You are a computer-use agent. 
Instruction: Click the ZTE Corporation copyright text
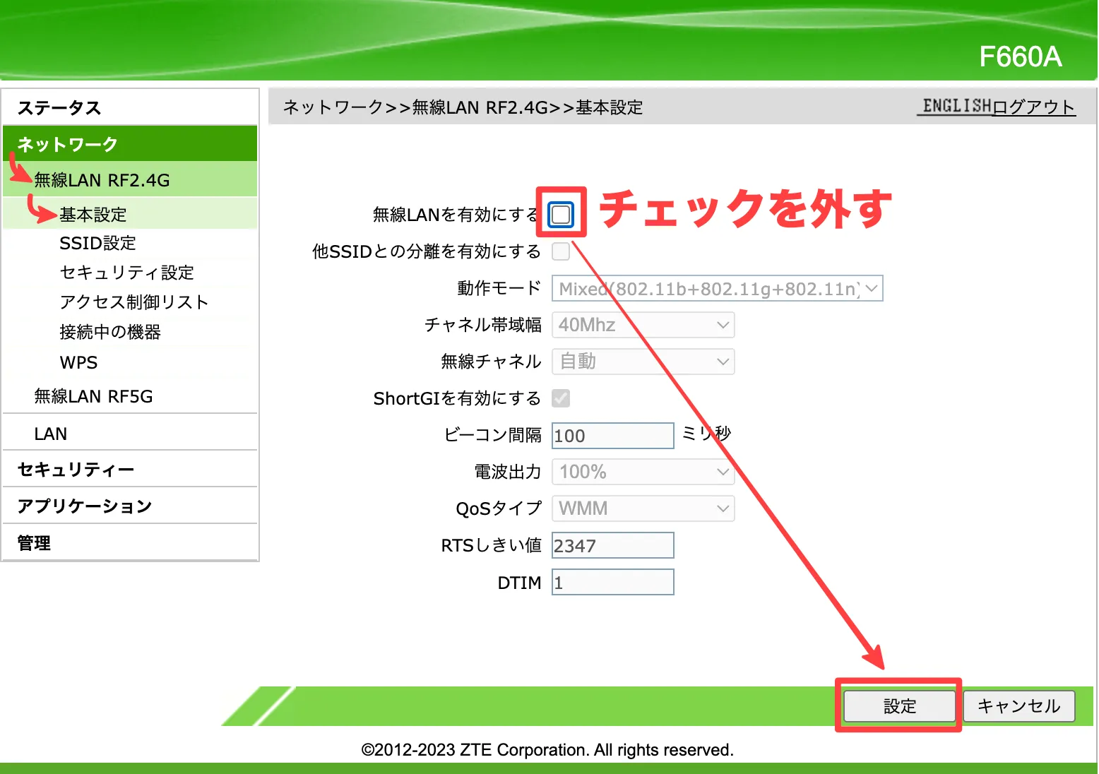click(547, 749)
